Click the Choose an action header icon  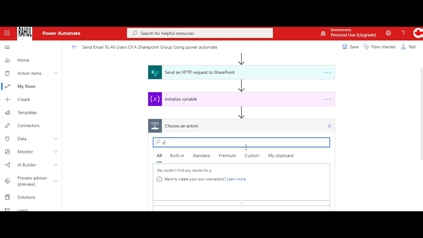pyautogui.click(x=155, y=126)
